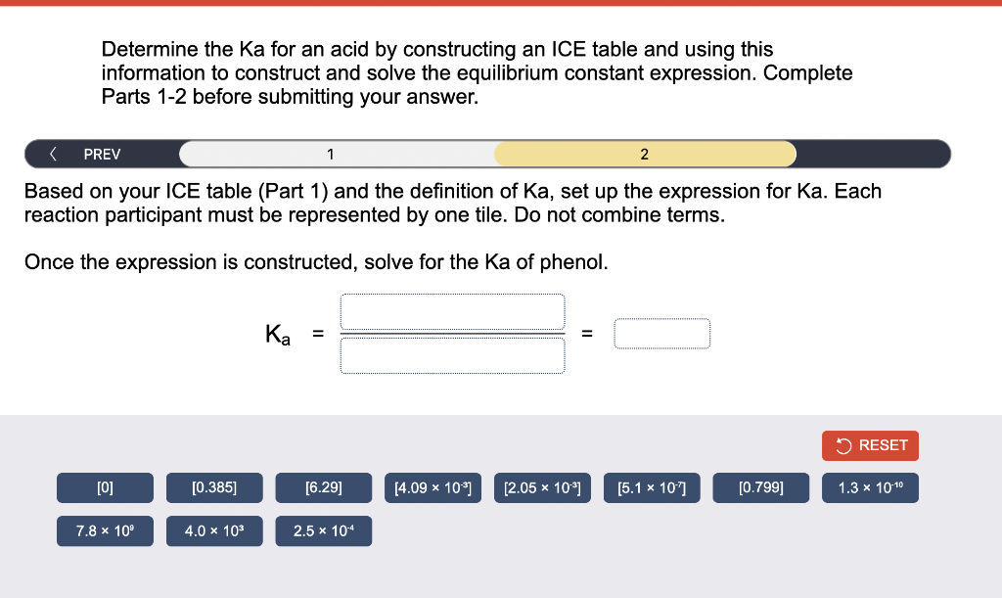1002x598 pixels.
Task: Switch to Part 1 in the progress bar
Action: click(x=331, y=154)
